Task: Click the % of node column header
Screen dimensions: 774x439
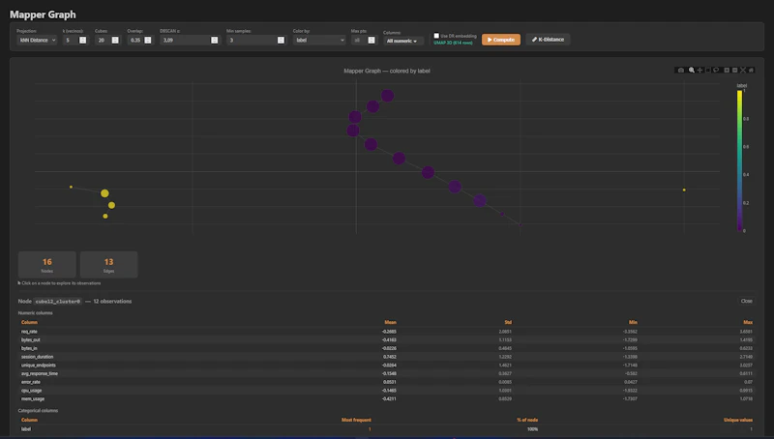Action: point(526,420)
